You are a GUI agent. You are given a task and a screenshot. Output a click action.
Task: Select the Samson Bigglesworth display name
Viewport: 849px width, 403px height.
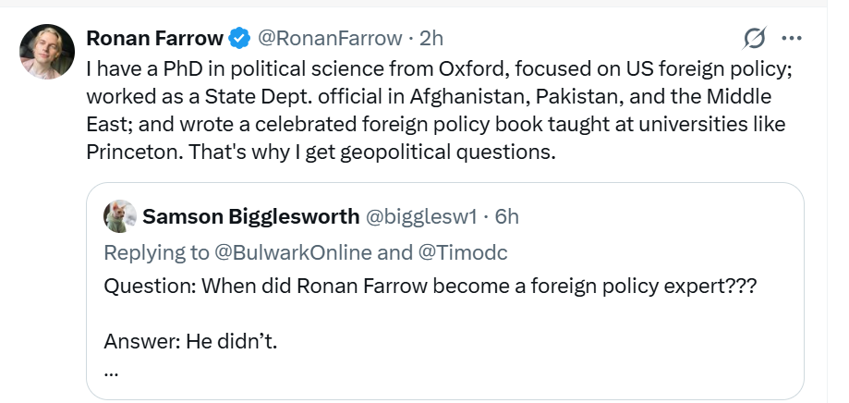[249, 216]
